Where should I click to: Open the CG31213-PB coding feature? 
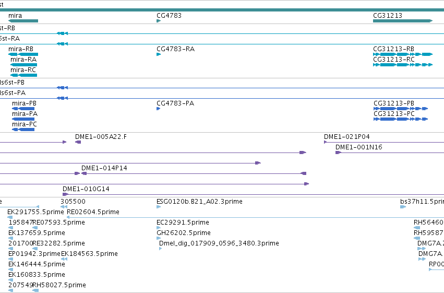401,109
